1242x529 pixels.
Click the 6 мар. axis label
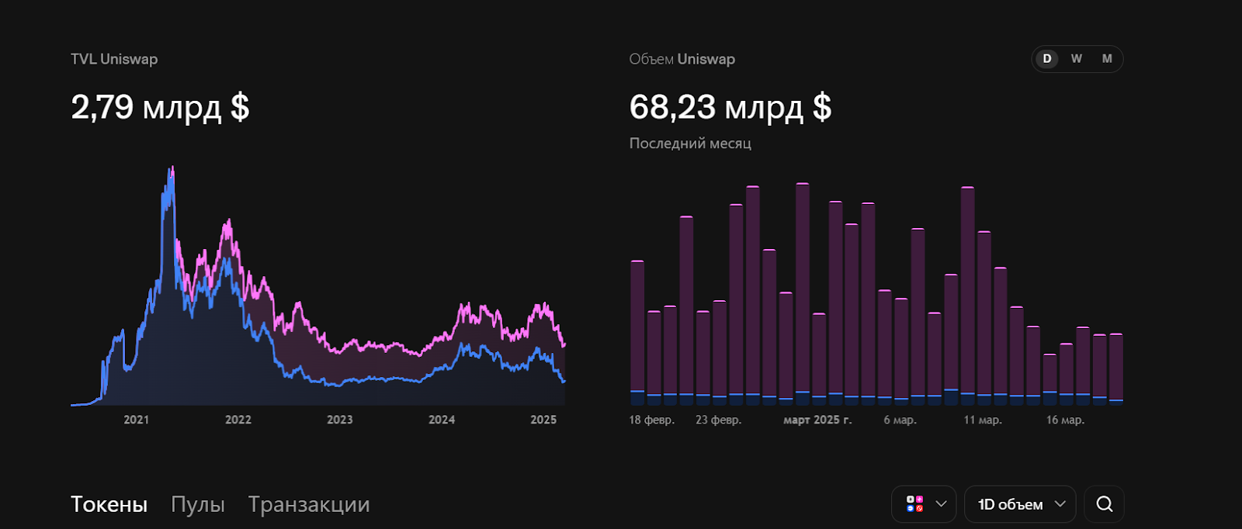900,420
